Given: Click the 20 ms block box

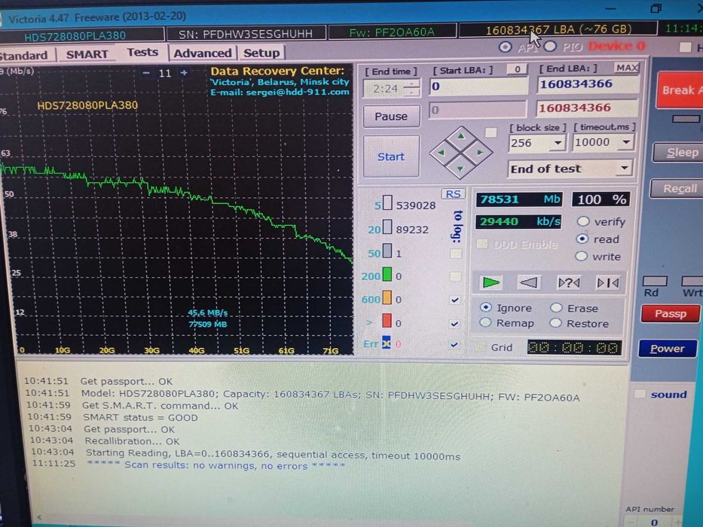Looking at the screenshot, I should point(387,227).
